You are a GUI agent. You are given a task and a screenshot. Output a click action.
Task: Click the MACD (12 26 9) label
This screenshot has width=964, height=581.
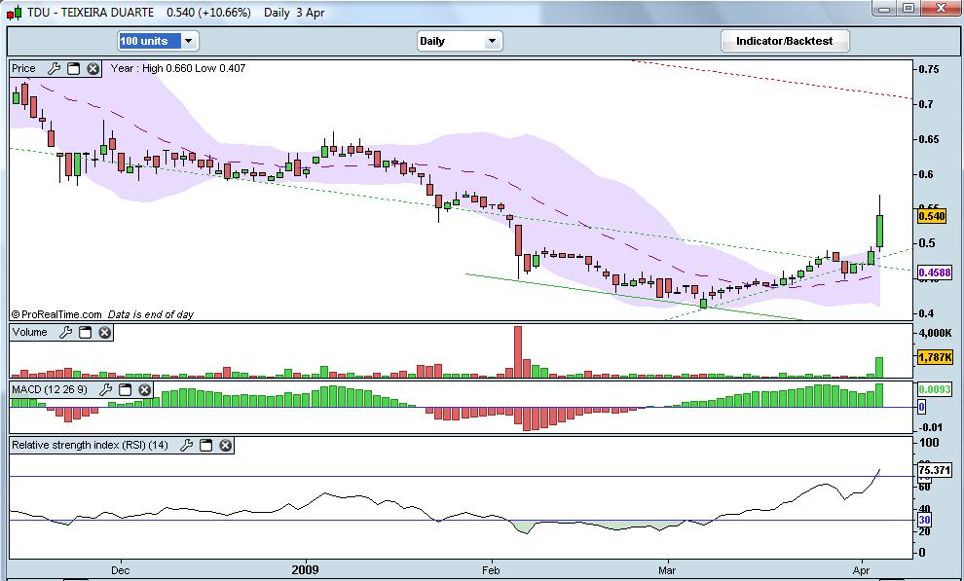(50, 389)
